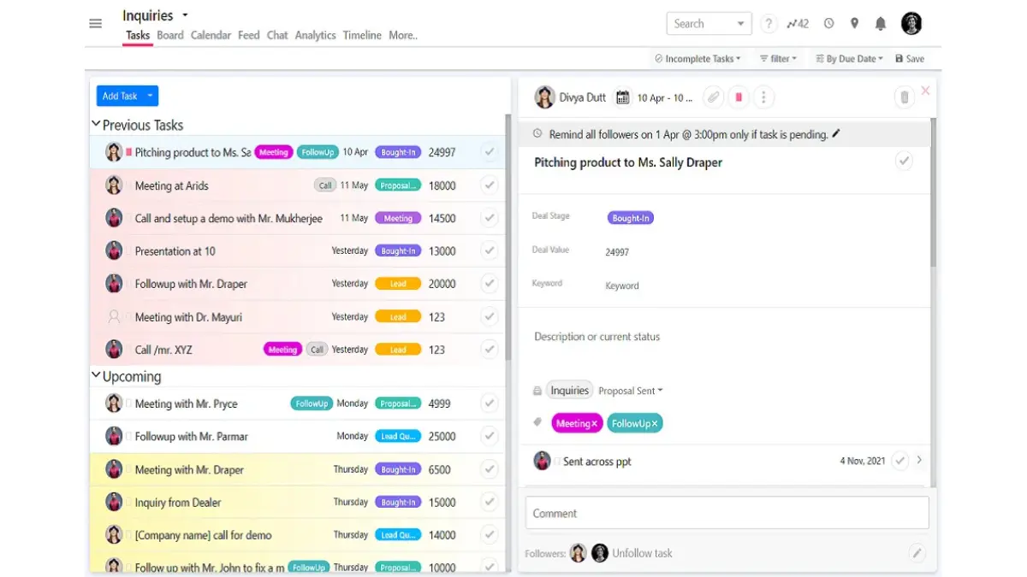
Task: Click the trash delete task icon
Action: click(904, 97)
